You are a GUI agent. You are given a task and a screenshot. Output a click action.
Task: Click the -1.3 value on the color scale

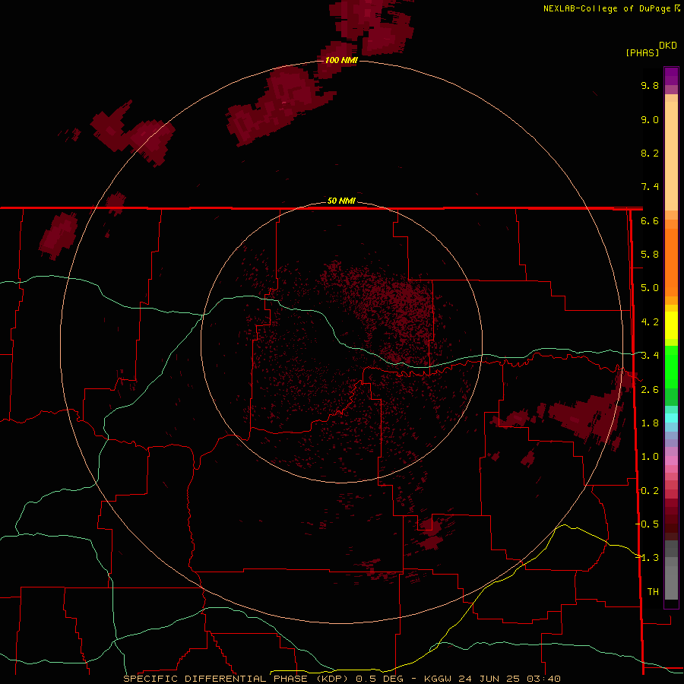click(x=647, y=558)
